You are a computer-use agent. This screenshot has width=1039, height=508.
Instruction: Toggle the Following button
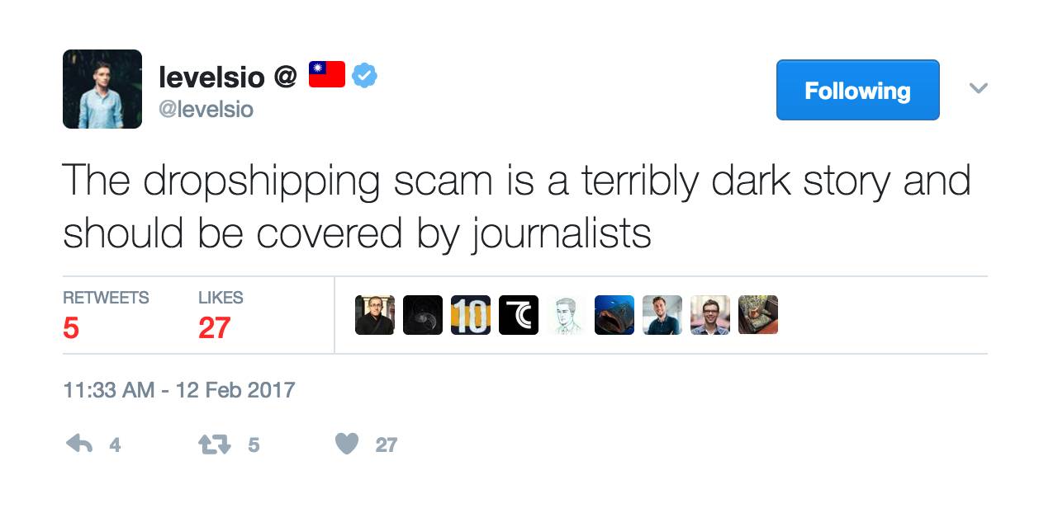[857, 90]
